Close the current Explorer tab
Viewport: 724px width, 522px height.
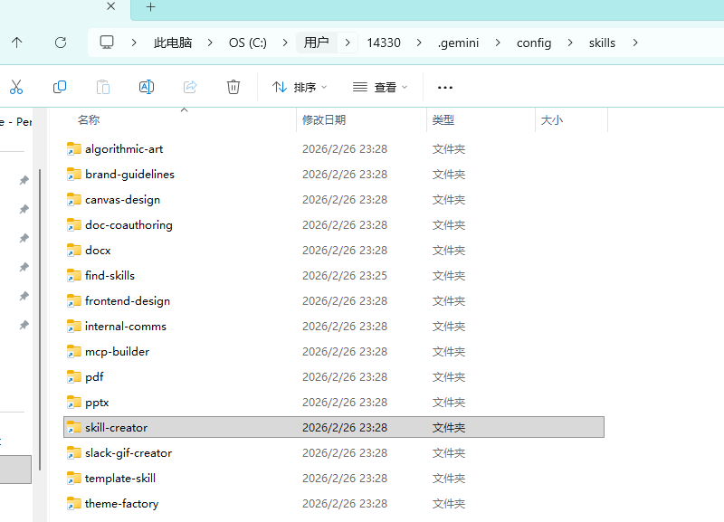point(110,6)
